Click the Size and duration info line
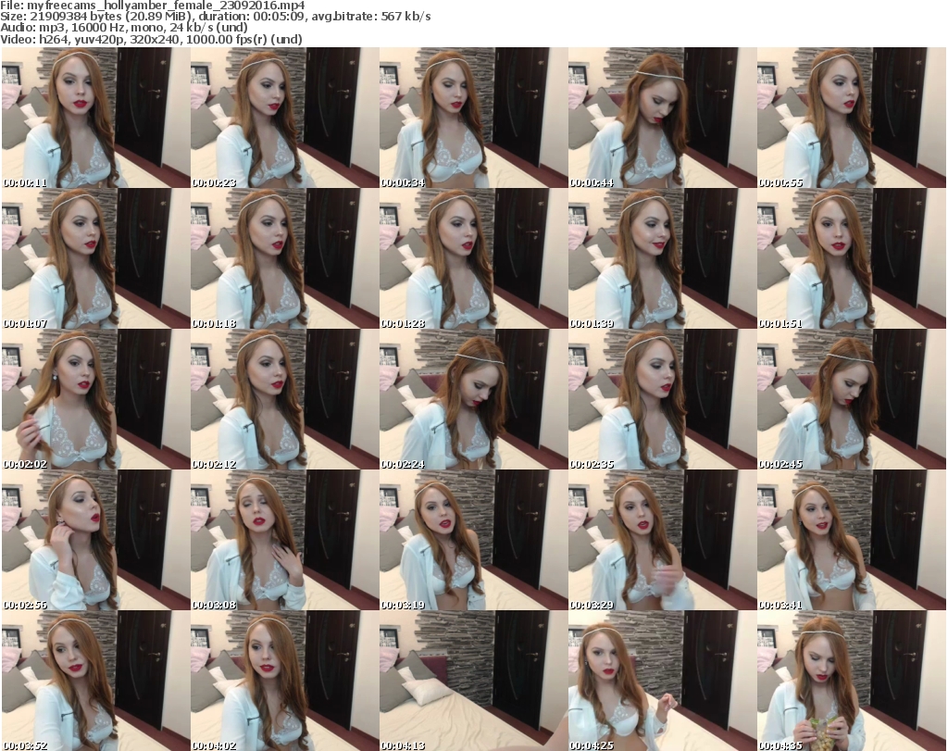Viewport: 948px width, 751px height. coord(215,17)
